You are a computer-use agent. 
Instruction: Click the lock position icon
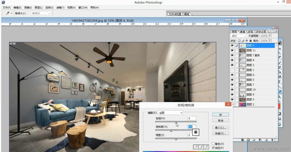pos(247,40)
